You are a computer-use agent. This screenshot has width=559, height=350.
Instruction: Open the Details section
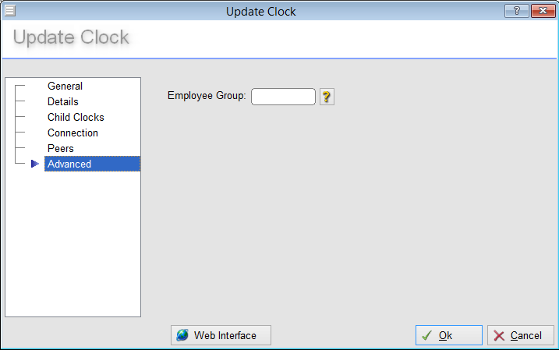(62, 102)
